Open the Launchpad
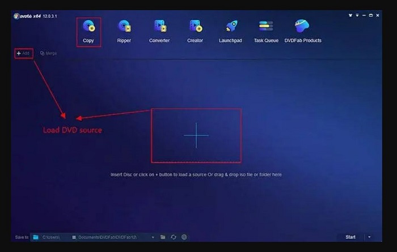 (230, 32)
